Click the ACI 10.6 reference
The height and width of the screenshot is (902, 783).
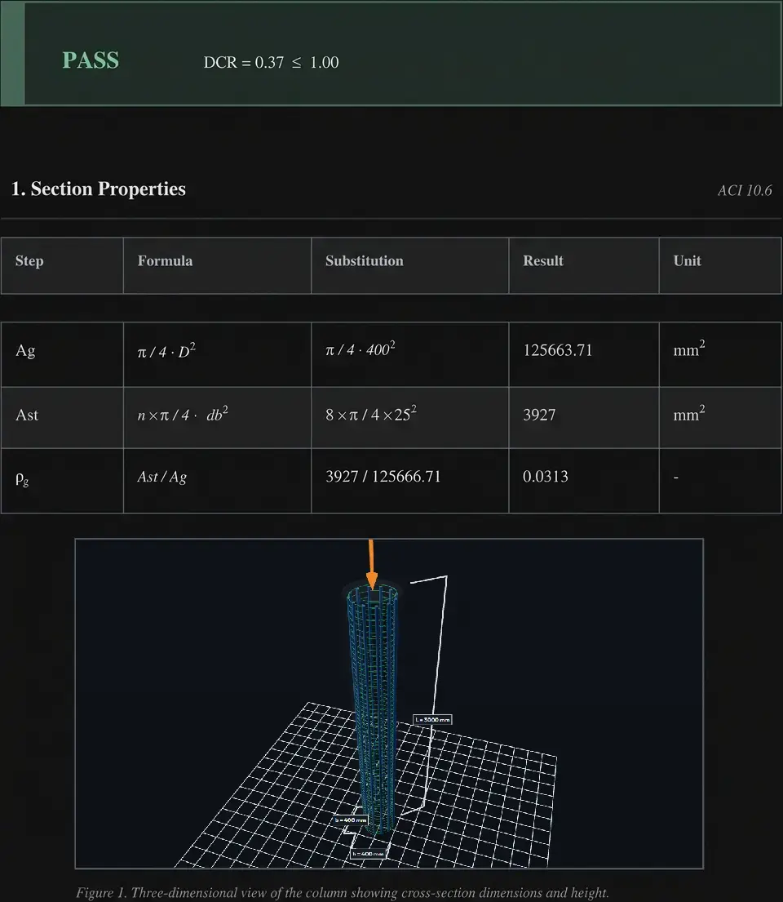[x=744, y=190]
